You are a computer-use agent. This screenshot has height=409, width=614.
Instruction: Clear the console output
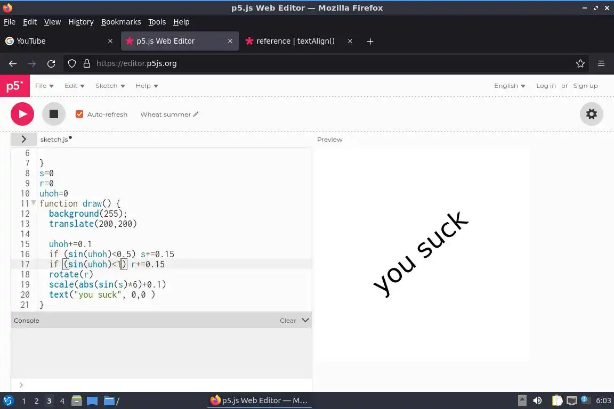click(x=288, y=321)
